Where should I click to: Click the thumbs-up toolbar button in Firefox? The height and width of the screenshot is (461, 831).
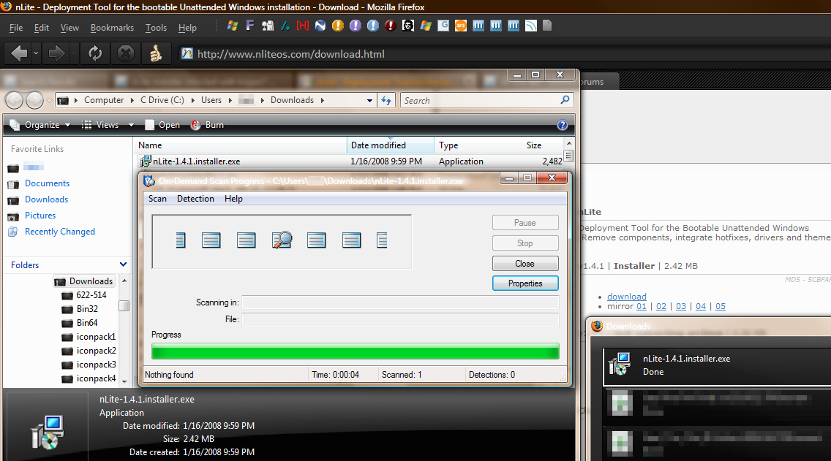(x=155, y=53)
